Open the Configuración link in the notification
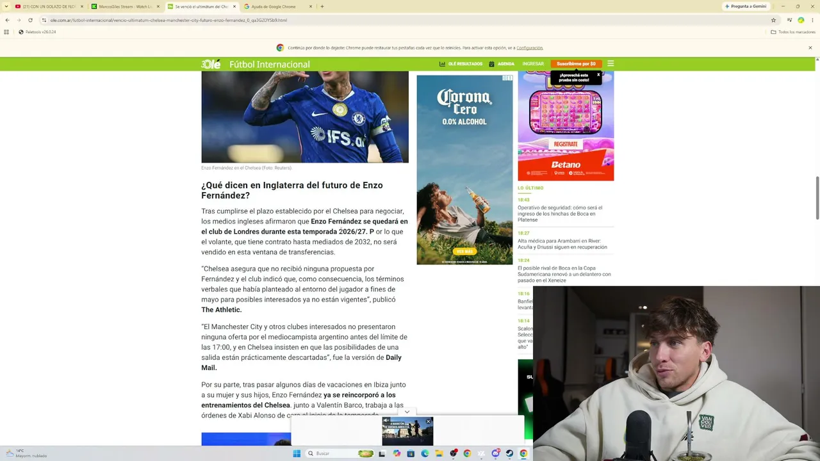This screenshot has width=820, height=461. pyautogui.click(x=530, y=48)
